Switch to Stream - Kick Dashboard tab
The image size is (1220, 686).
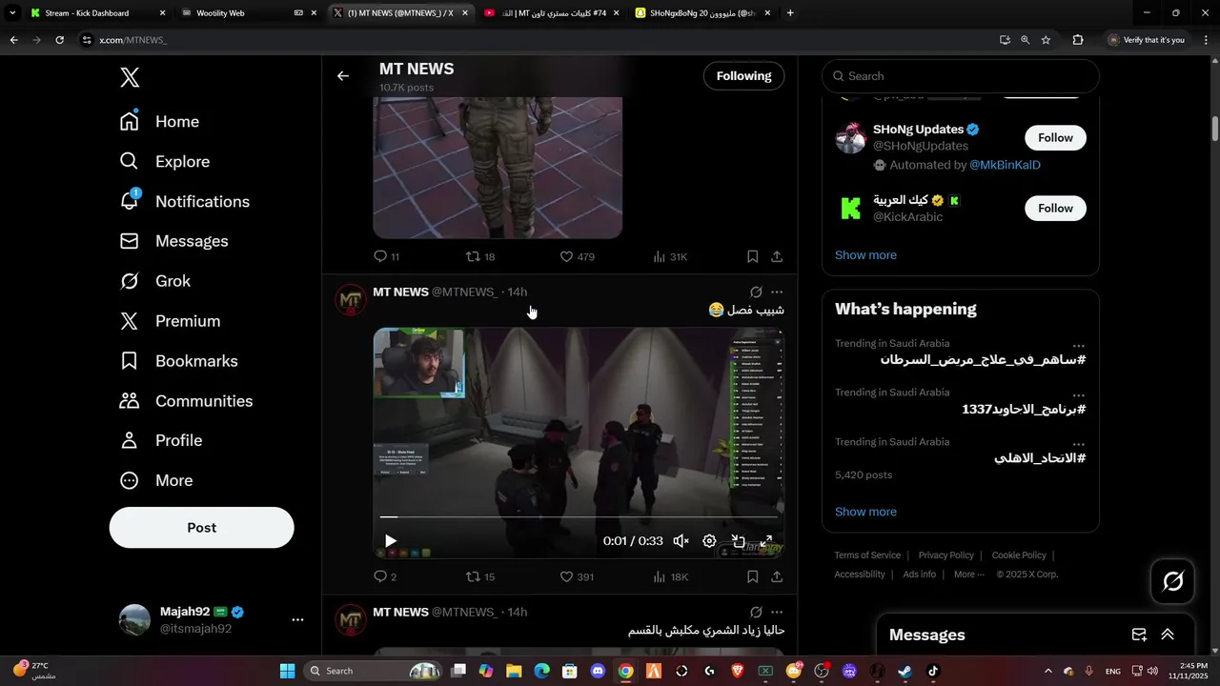pyautogui.click(x=97, y=13)
